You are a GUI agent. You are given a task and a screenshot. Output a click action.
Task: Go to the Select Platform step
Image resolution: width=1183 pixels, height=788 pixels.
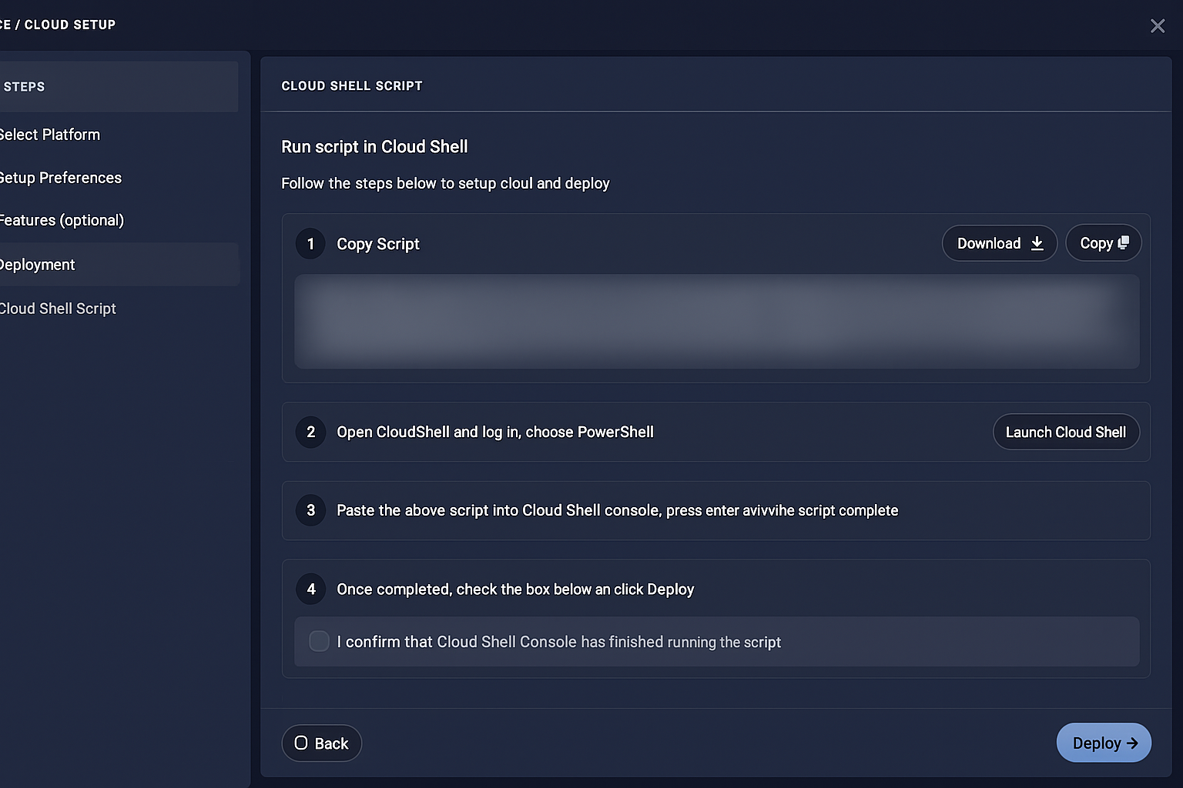(x=50, y=135)
